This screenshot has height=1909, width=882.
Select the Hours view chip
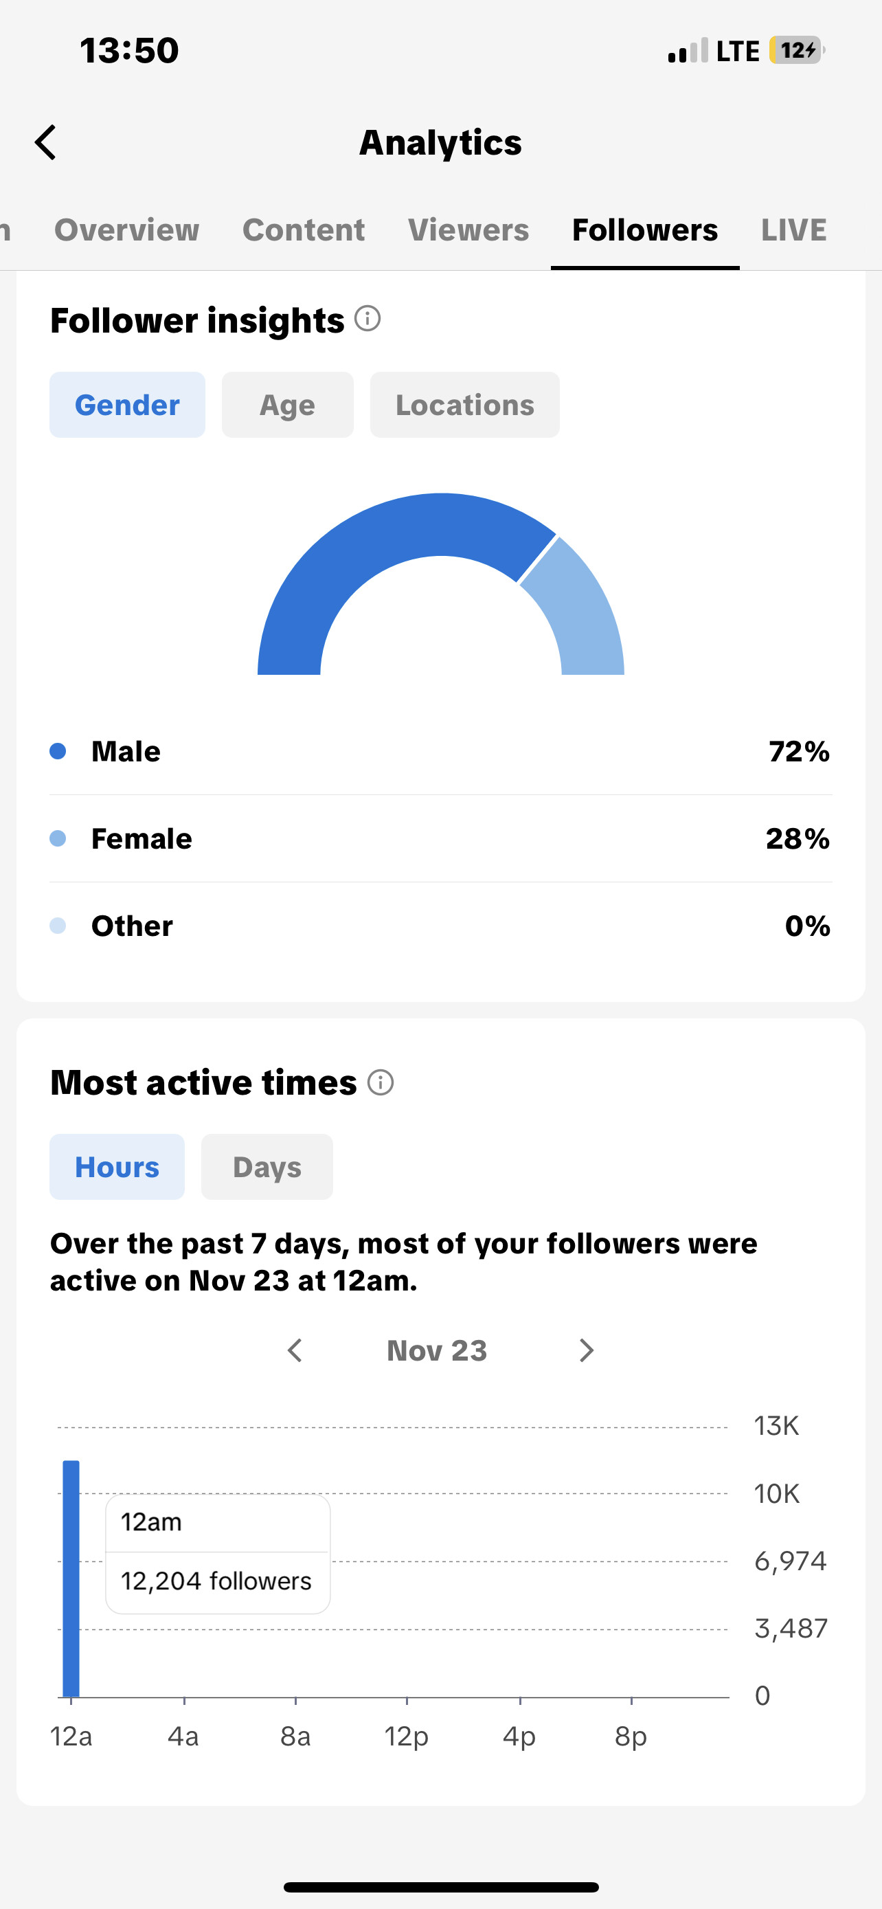click(117, 1168)
